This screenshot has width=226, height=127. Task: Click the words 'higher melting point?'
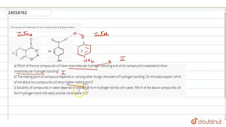(x=79, y=82)
